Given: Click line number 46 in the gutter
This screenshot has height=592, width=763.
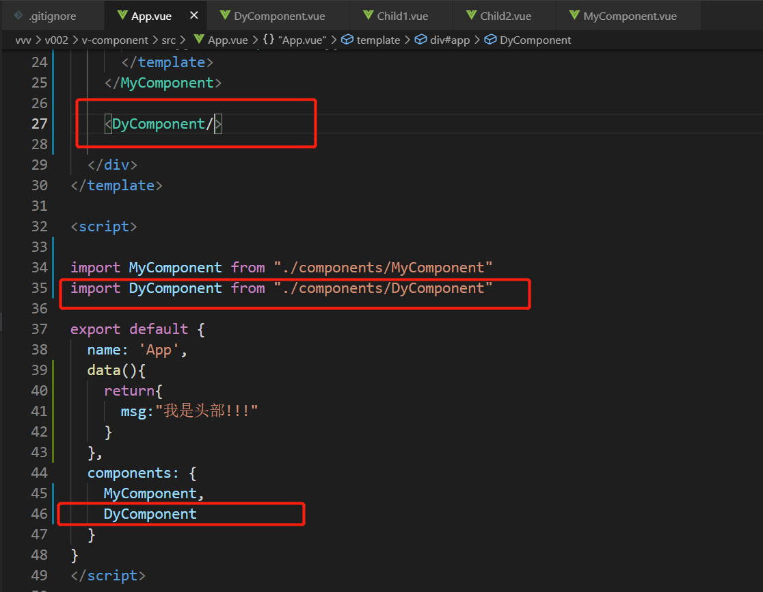Looking at the screenshot, I should (x=40, y=513).
